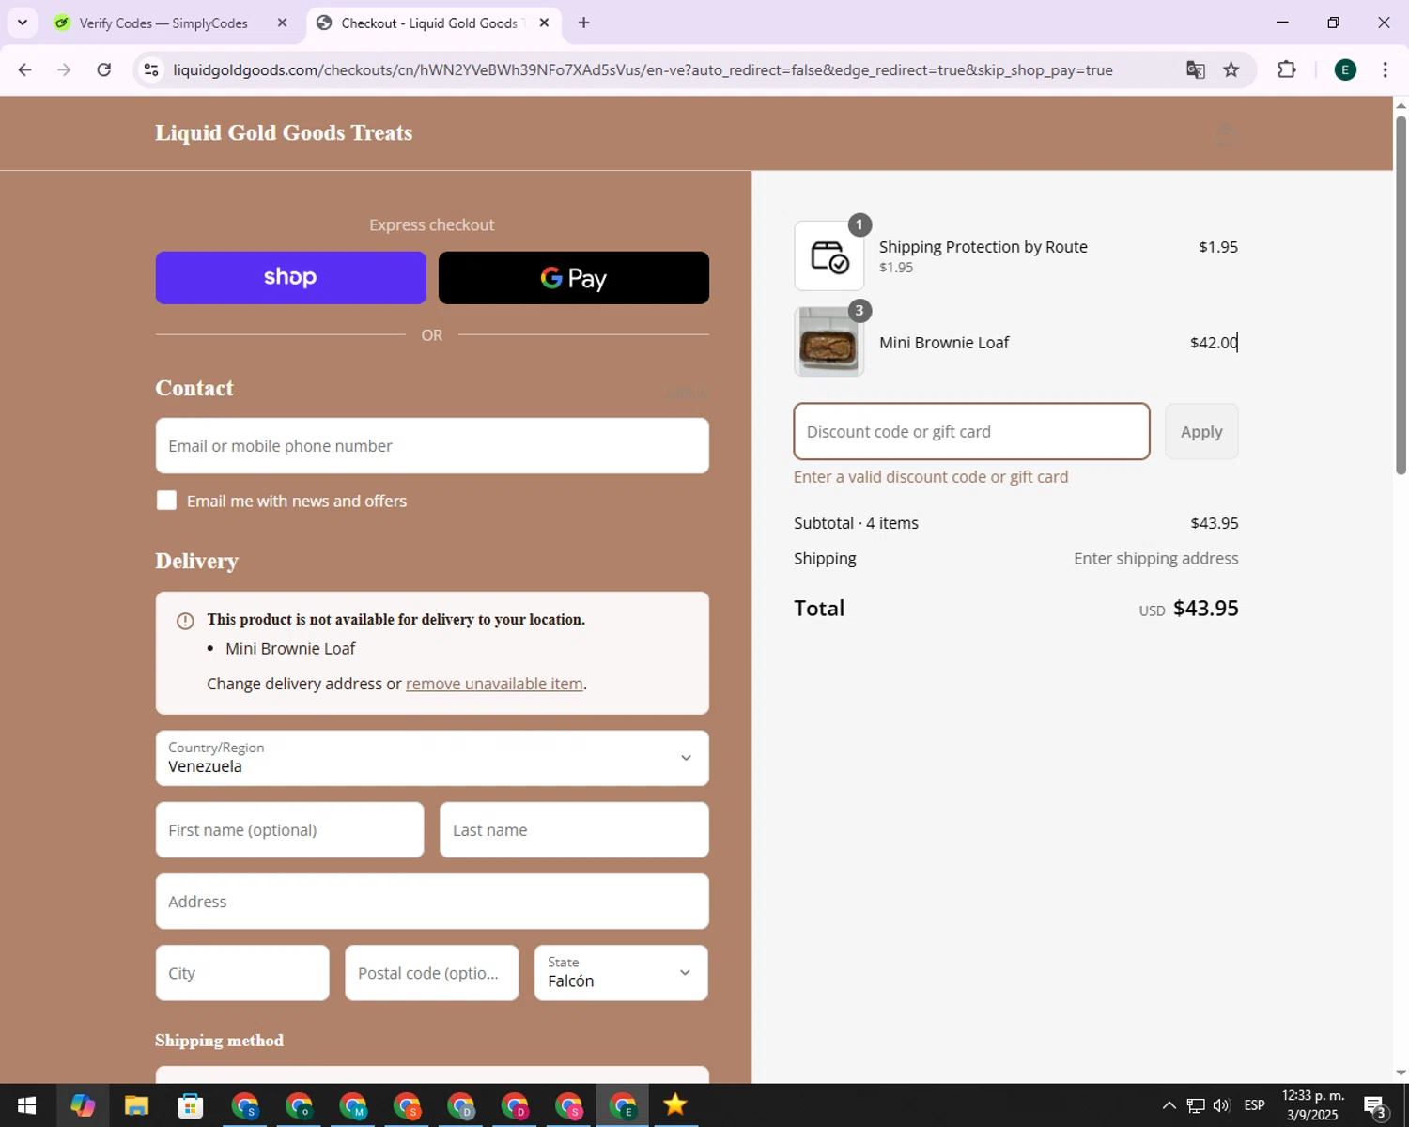Click the Postal code field
The height and width of the screenshot is (1127, 1409).
[432, 973]
